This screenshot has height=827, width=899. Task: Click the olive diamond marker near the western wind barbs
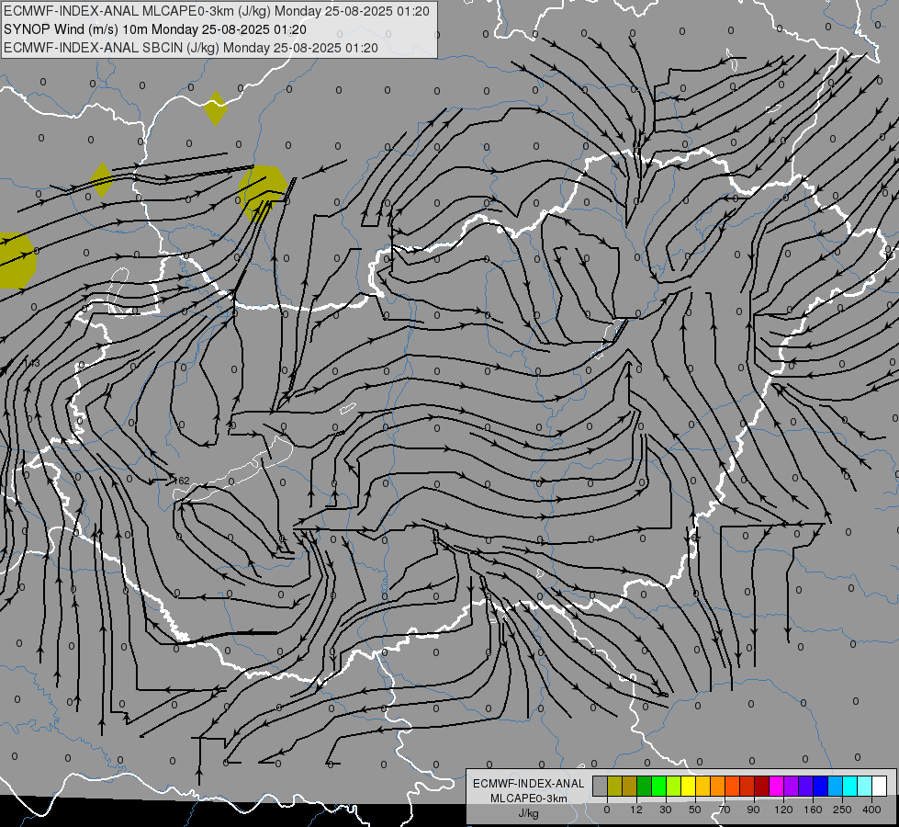tap(102, 179)
